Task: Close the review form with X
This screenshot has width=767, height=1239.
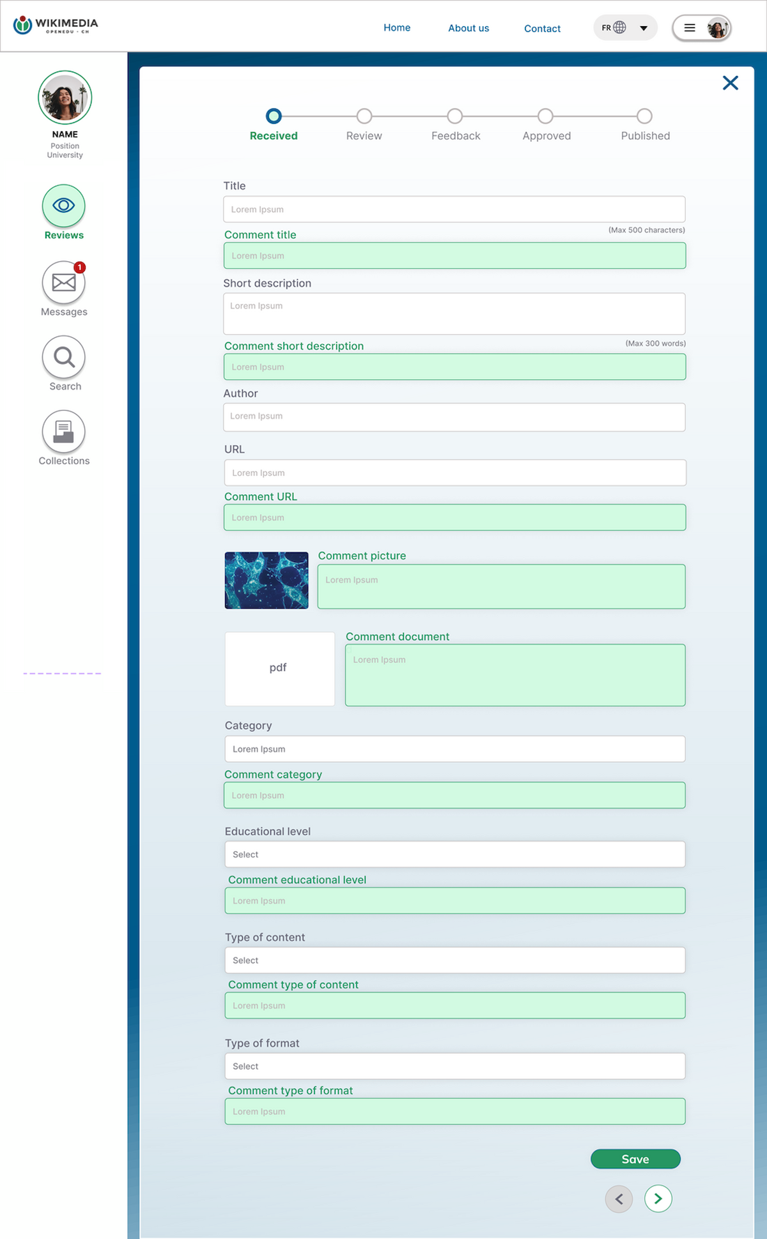Action: 730,83
